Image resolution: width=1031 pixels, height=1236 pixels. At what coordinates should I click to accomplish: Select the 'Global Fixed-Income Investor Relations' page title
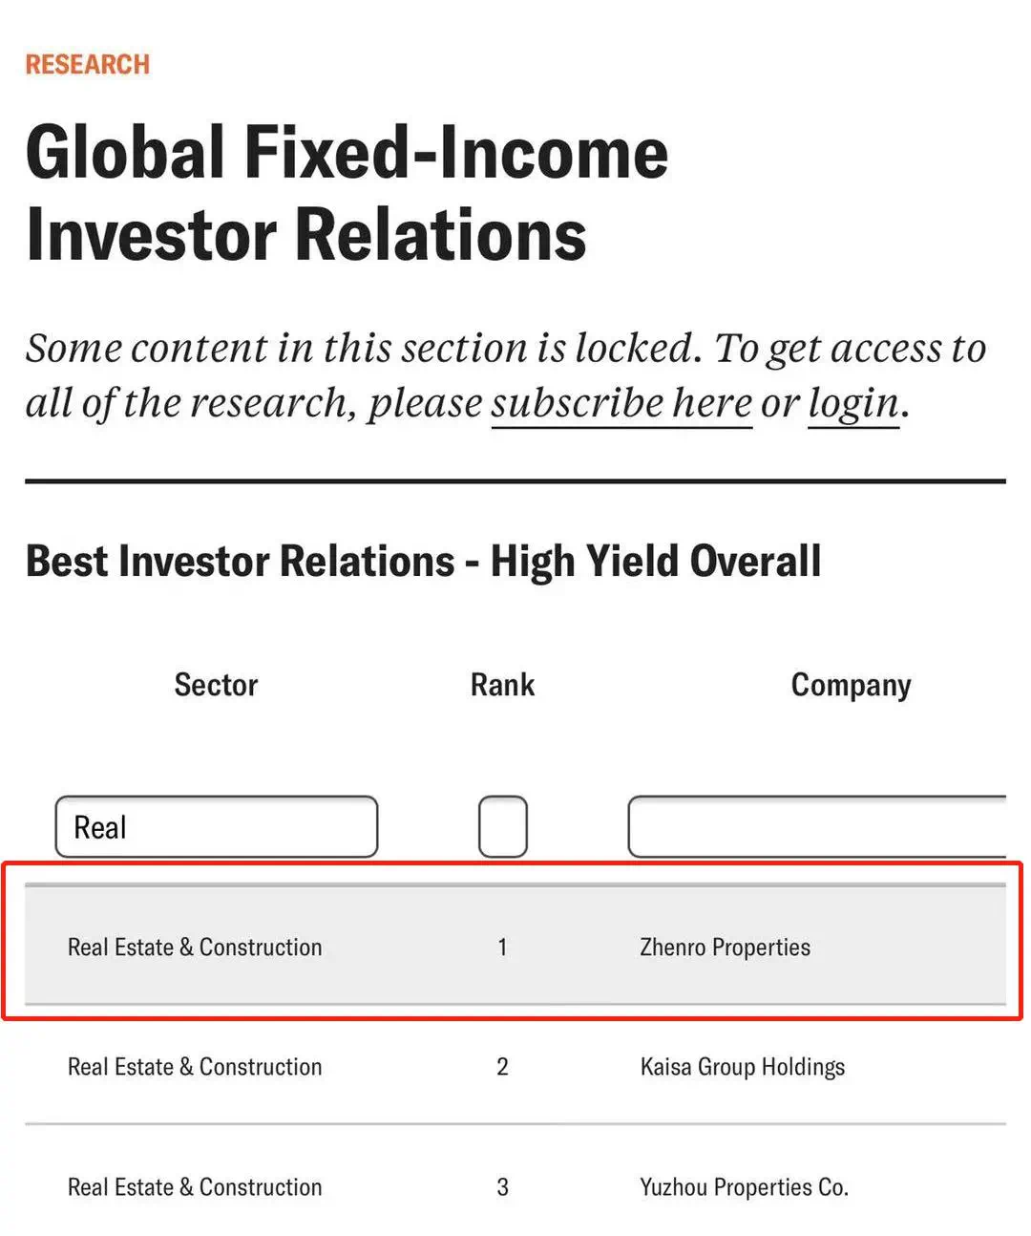point(347,193)
